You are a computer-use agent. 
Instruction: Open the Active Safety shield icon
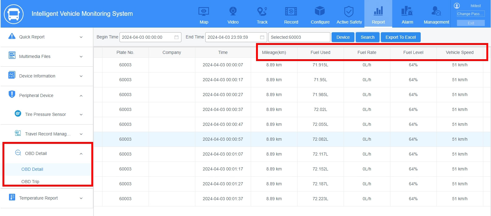coord(349,11)
